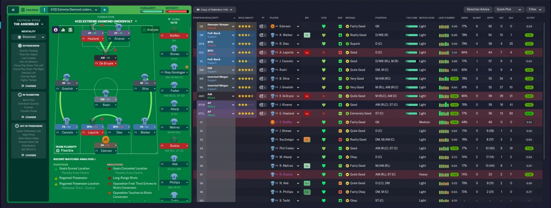Screen dimensions: 551x208
Task: Collapse the tactics panel with the double-arrow icon
Action: [x=13, y=9]
